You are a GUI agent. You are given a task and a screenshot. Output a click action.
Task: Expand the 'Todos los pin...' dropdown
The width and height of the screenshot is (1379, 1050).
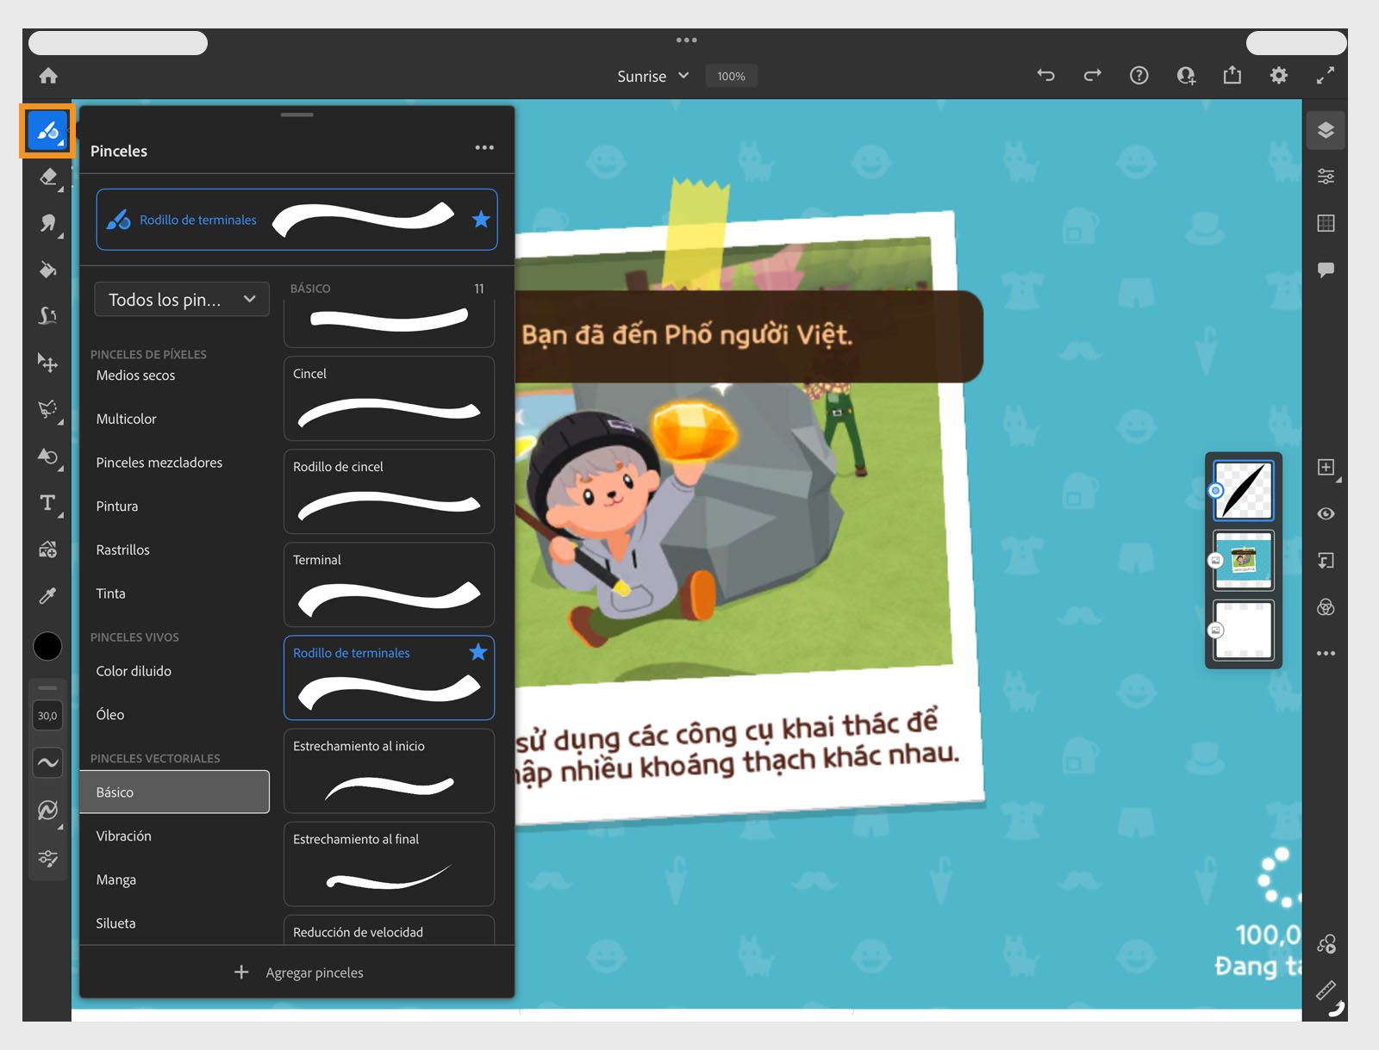click(x=182, y=300)
